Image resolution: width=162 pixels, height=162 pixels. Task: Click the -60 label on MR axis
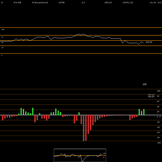(158, 133)
